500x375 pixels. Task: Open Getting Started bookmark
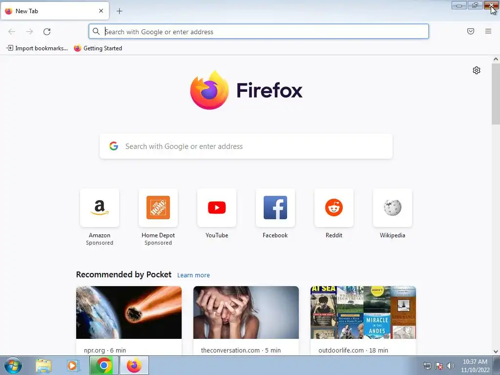click(98, 48)
